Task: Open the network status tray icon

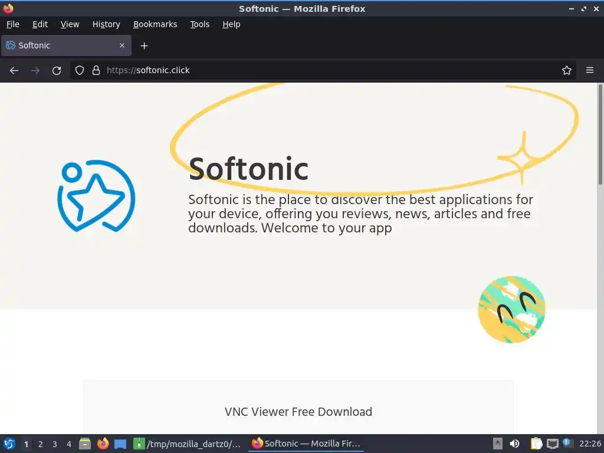Action: [x=552, y=444]
